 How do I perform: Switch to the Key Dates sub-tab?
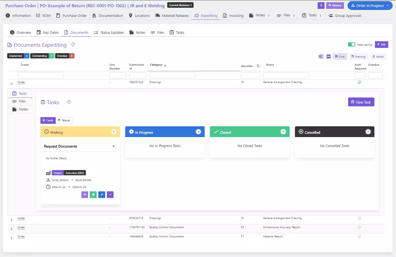(x=48, y=32)
